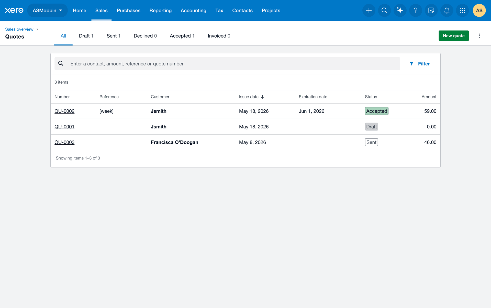Viewport: 491px width, 308px height.
Task: Open the notifications bell
Action: tap(447, 10)
